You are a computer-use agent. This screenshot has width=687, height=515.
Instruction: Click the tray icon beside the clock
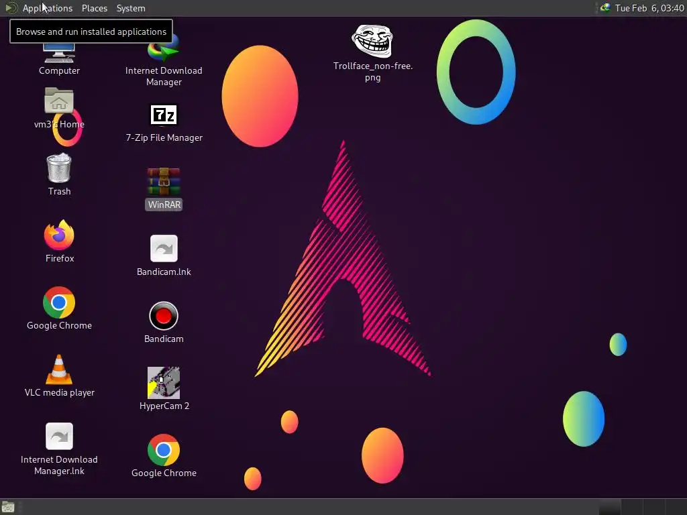pyautogui.click(x=605, y=7)
